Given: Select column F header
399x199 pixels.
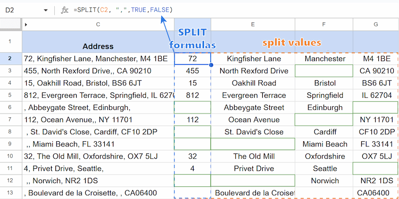Looking at the screenshot, I should [x=324, y=24].
